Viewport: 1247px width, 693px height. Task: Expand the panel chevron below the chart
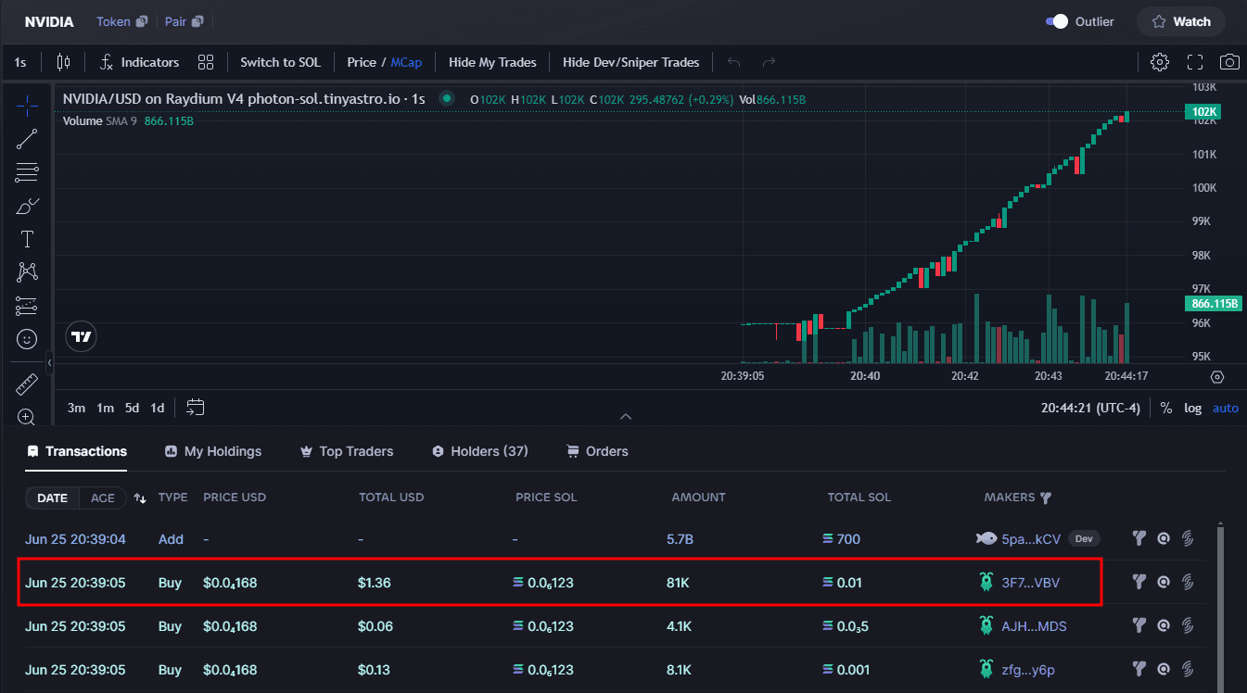coord(626,417)
